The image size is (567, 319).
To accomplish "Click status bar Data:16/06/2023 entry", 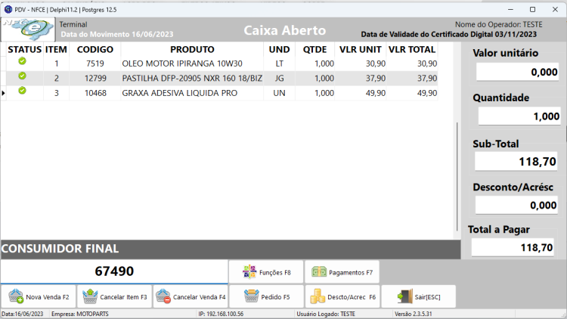I will (x=23, y=314).
